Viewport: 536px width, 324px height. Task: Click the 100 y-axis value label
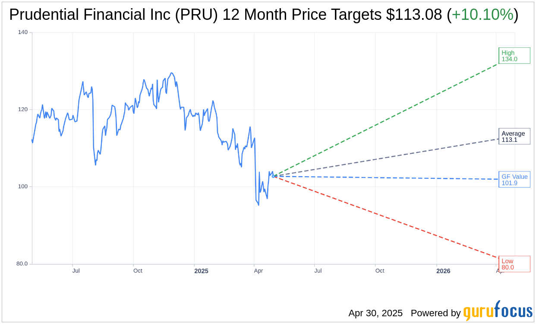22,187
